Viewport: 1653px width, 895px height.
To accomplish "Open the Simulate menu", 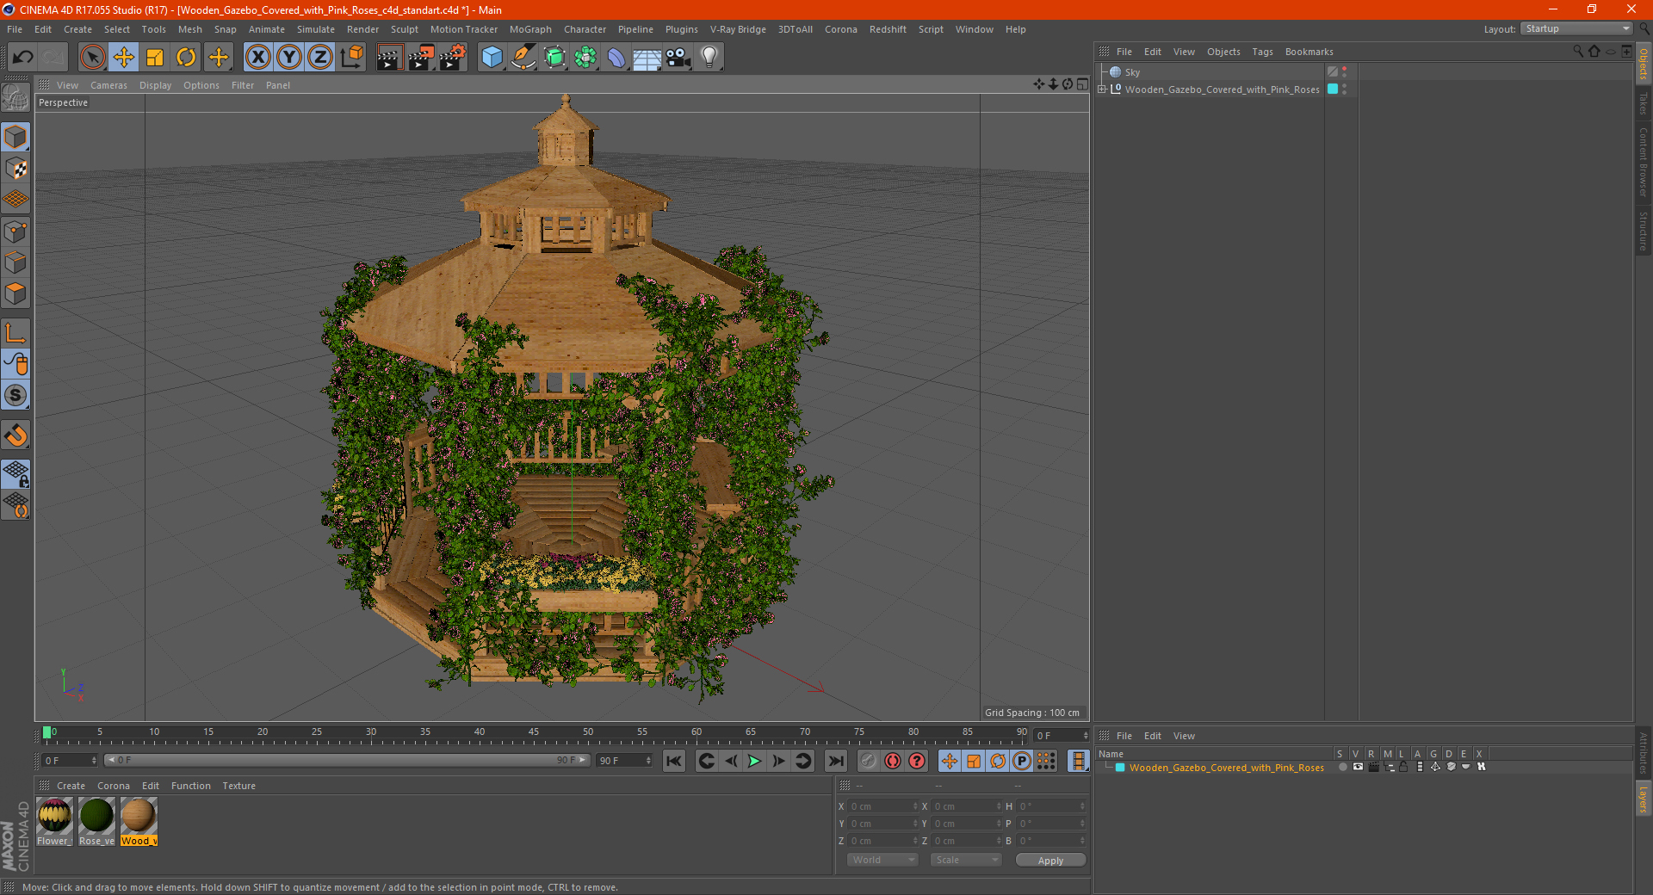I will tap(316, 29).
